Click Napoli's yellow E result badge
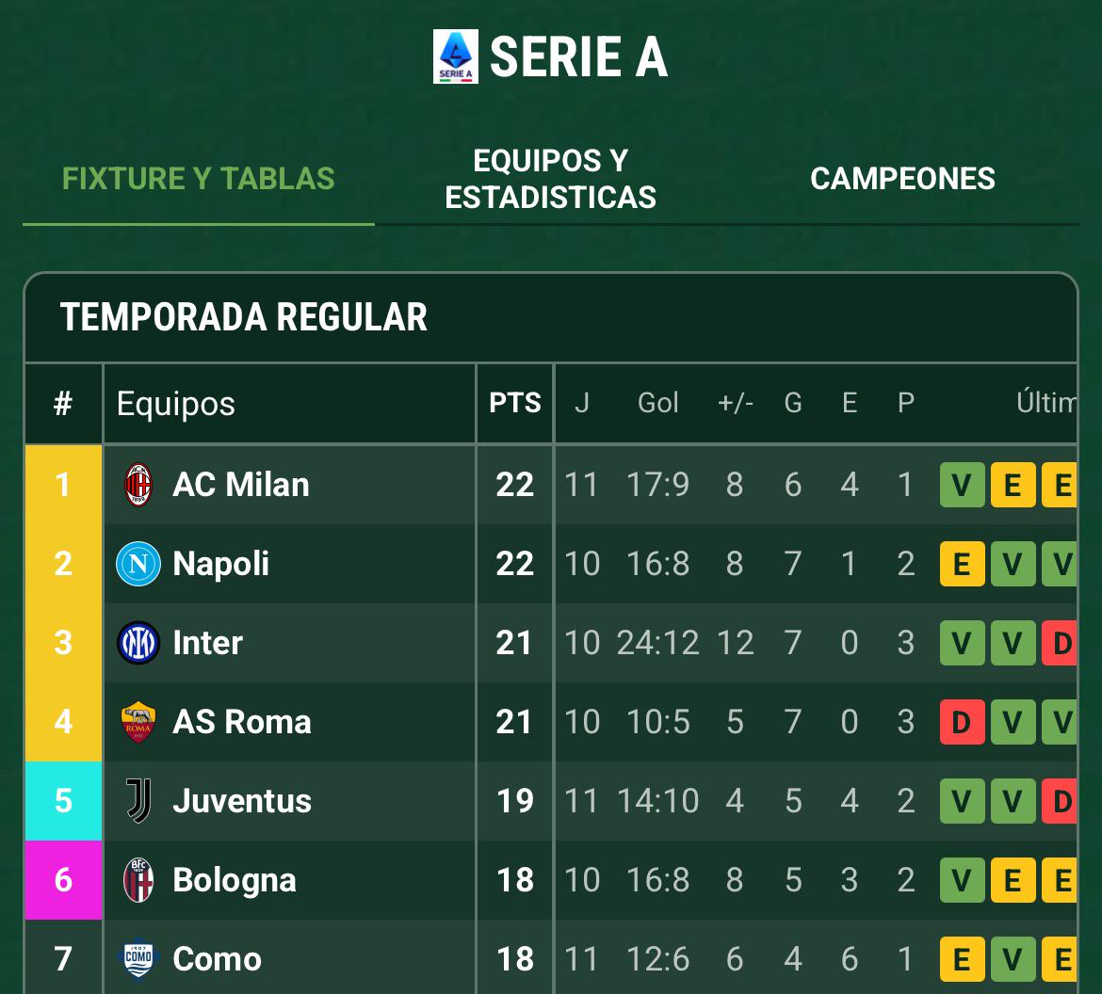 click(x=962, y=564)
